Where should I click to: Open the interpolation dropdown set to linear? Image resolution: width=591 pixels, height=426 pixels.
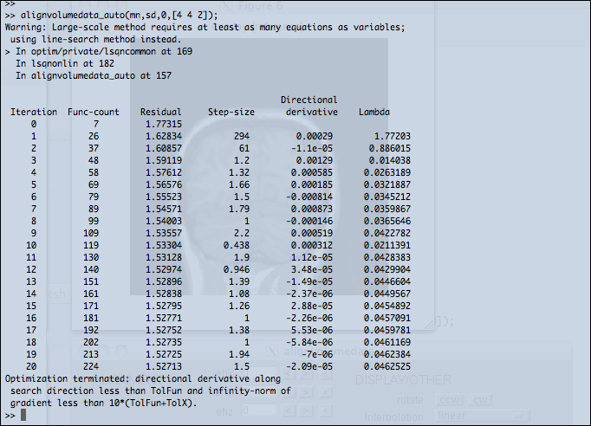click(x=483, y=416)
